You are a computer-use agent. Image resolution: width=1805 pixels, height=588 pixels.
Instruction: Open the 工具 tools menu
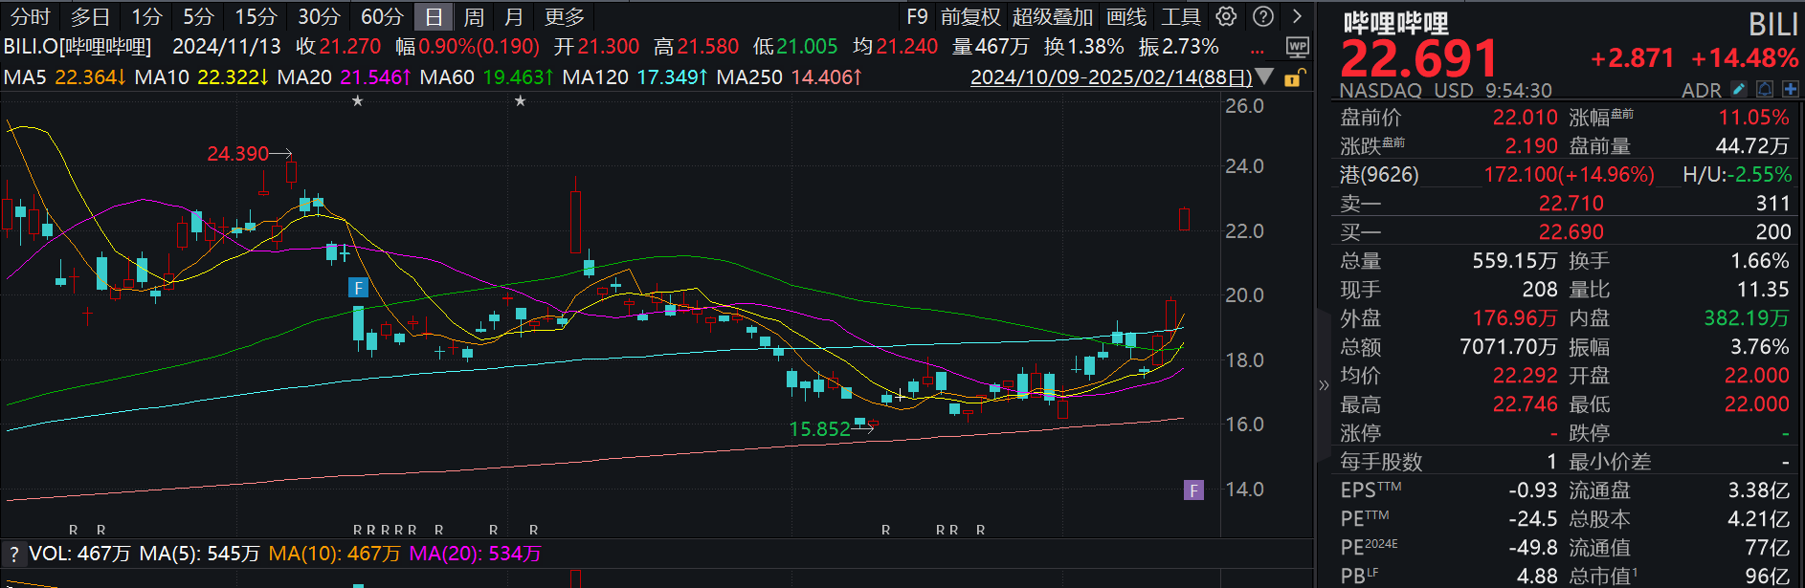point(1180,16)
